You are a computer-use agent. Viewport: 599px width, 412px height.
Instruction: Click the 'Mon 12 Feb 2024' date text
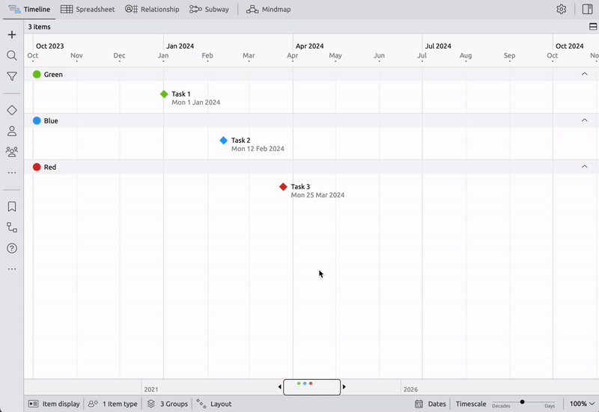(258, 149)
